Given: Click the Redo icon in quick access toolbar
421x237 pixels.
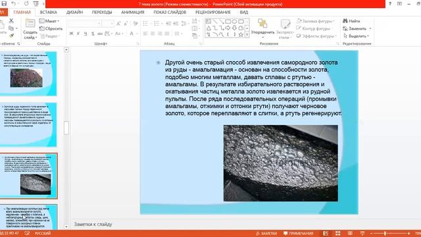Looking at the screenshot, I should [26, 4].
